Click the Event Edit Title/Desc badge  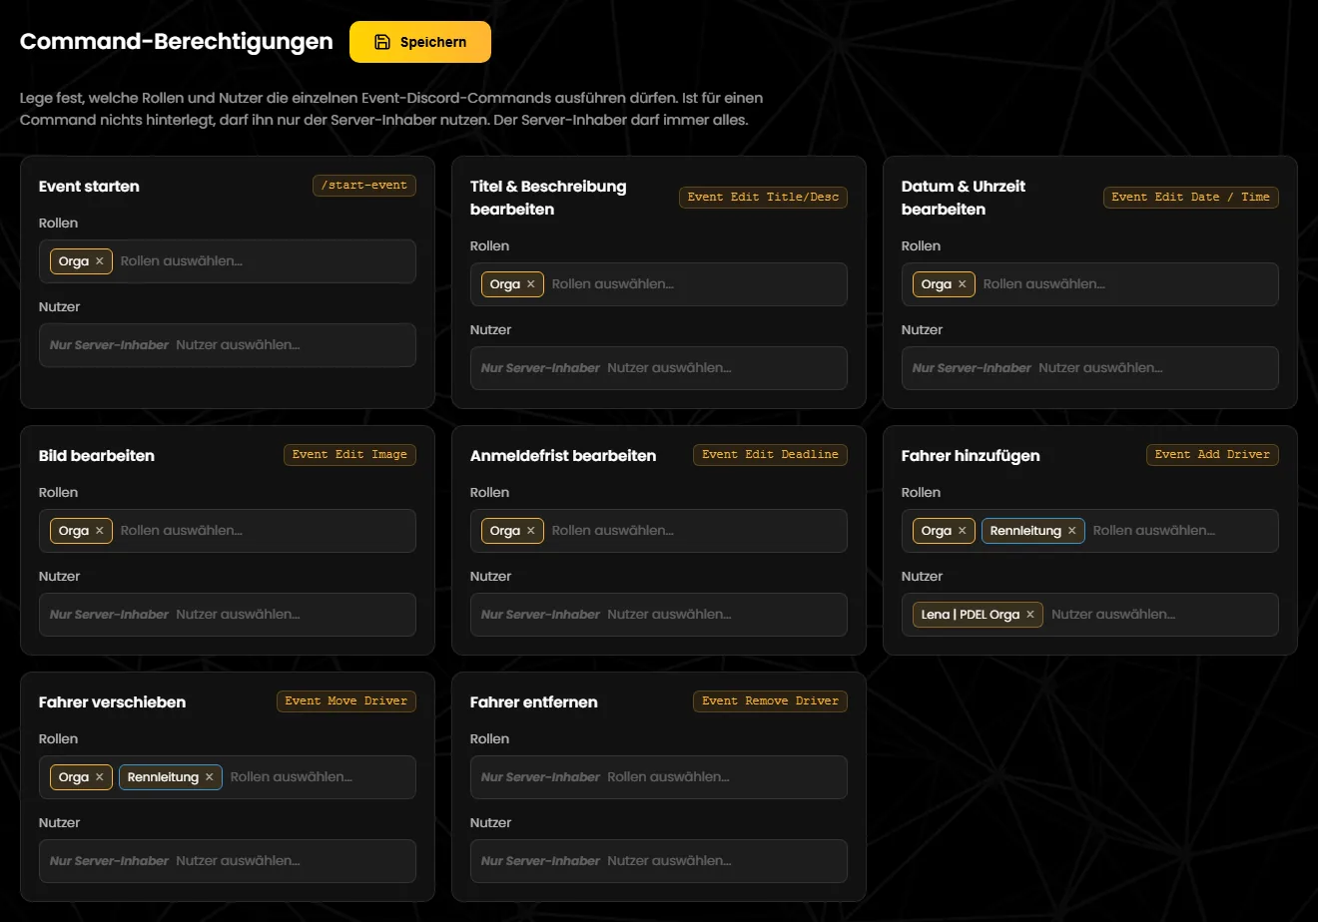(x=764, y=198)
